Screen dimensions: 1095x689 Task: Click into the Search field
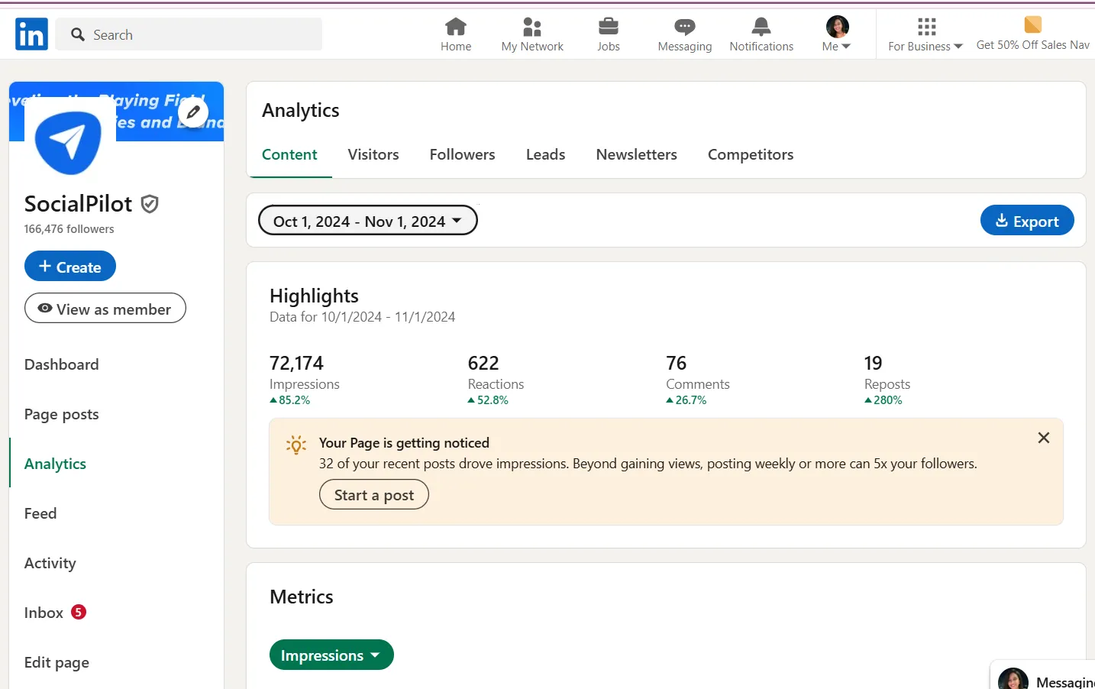click(189, 34)
